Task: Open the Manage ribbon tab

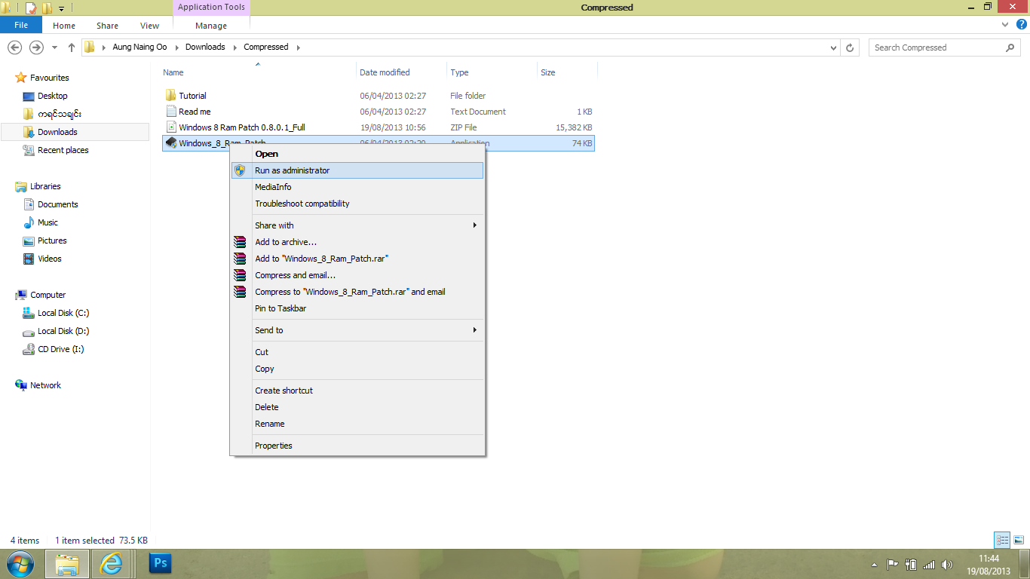Action: coord(211,25)
